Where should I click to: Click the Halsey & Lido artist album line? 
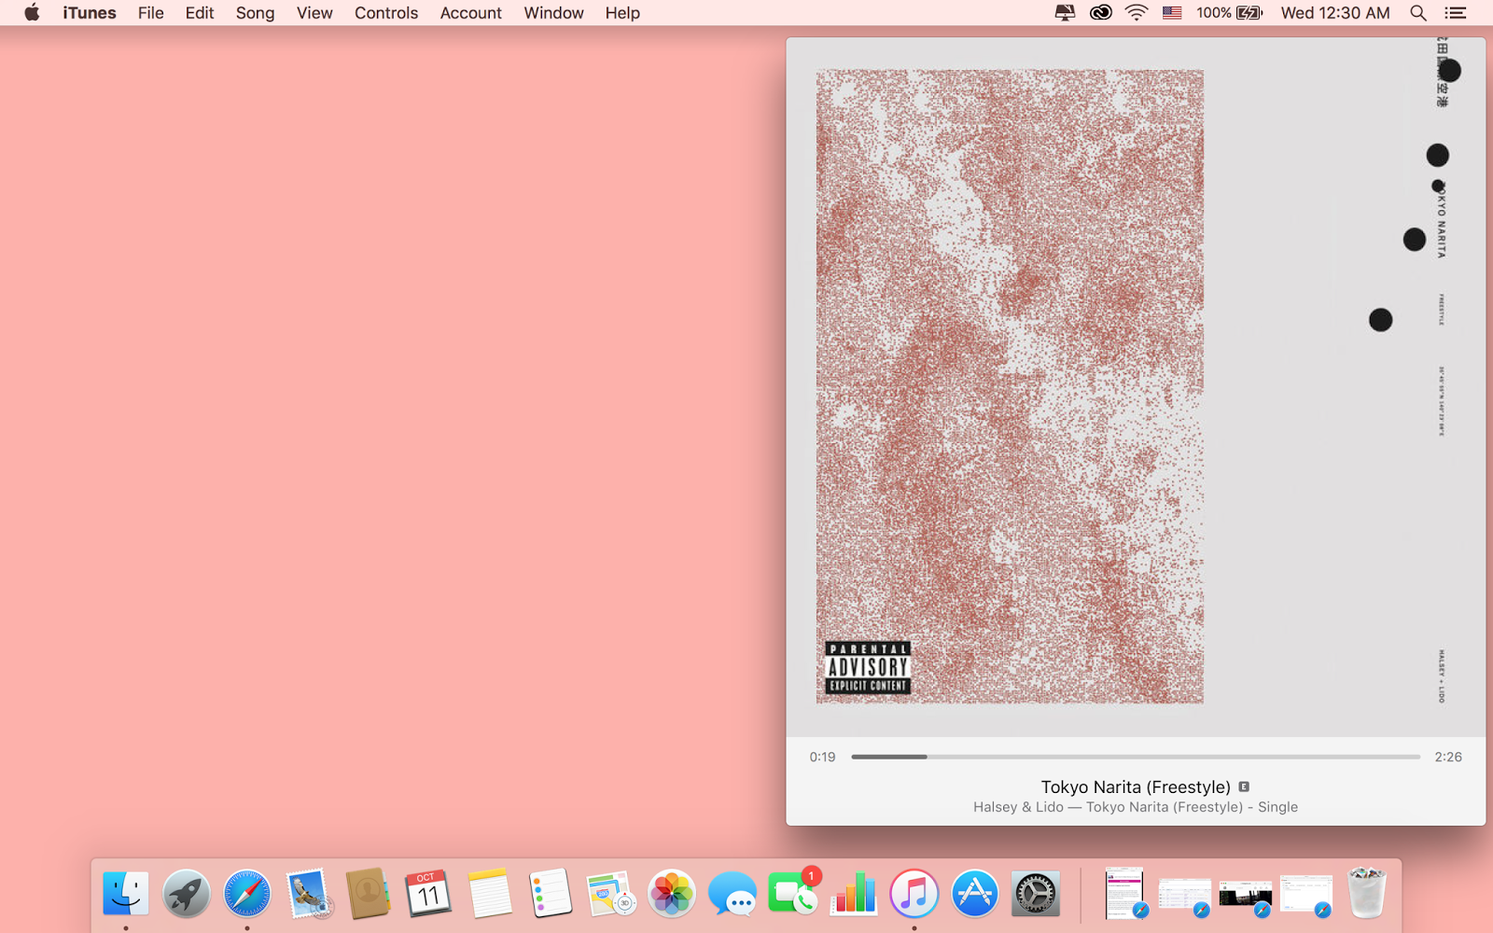[1136, 807]
